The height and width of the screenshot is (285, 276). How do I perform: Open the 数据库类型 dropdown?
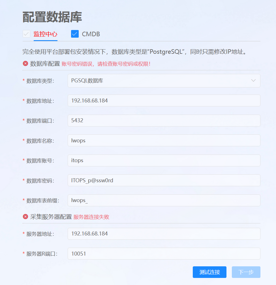pyautogui.click(x=164, y=81)
